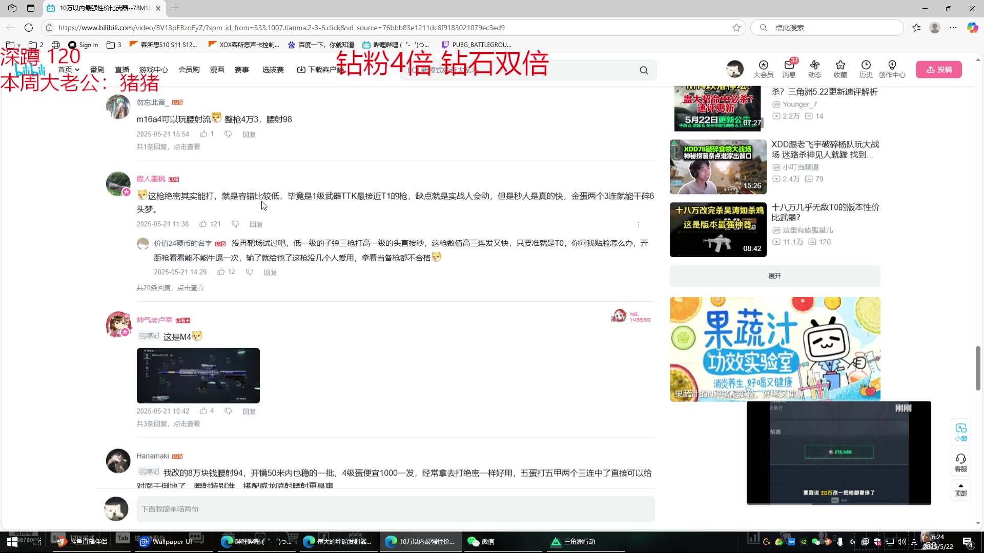Expand 首页 dropdown in bilibili nav
Screen dimensions: 984x553
(69, 70)
